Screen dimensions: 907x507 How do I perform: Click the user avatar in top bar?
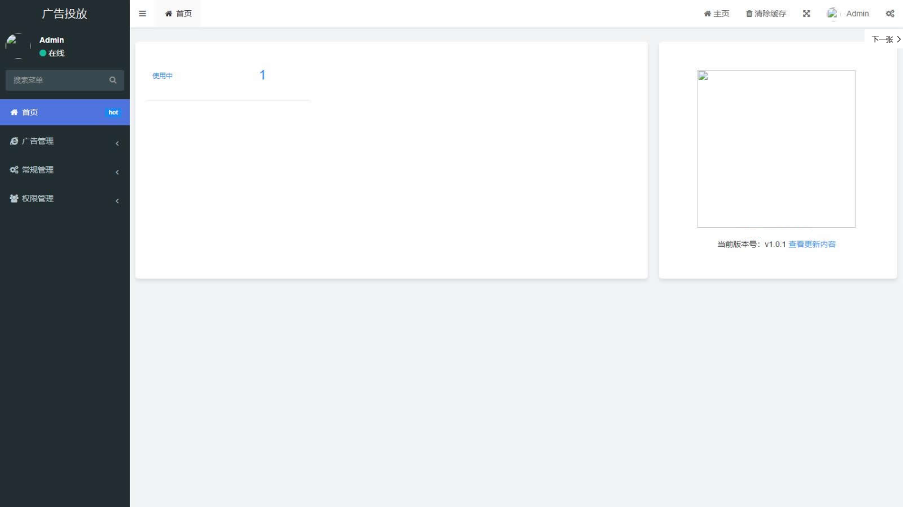833,14
